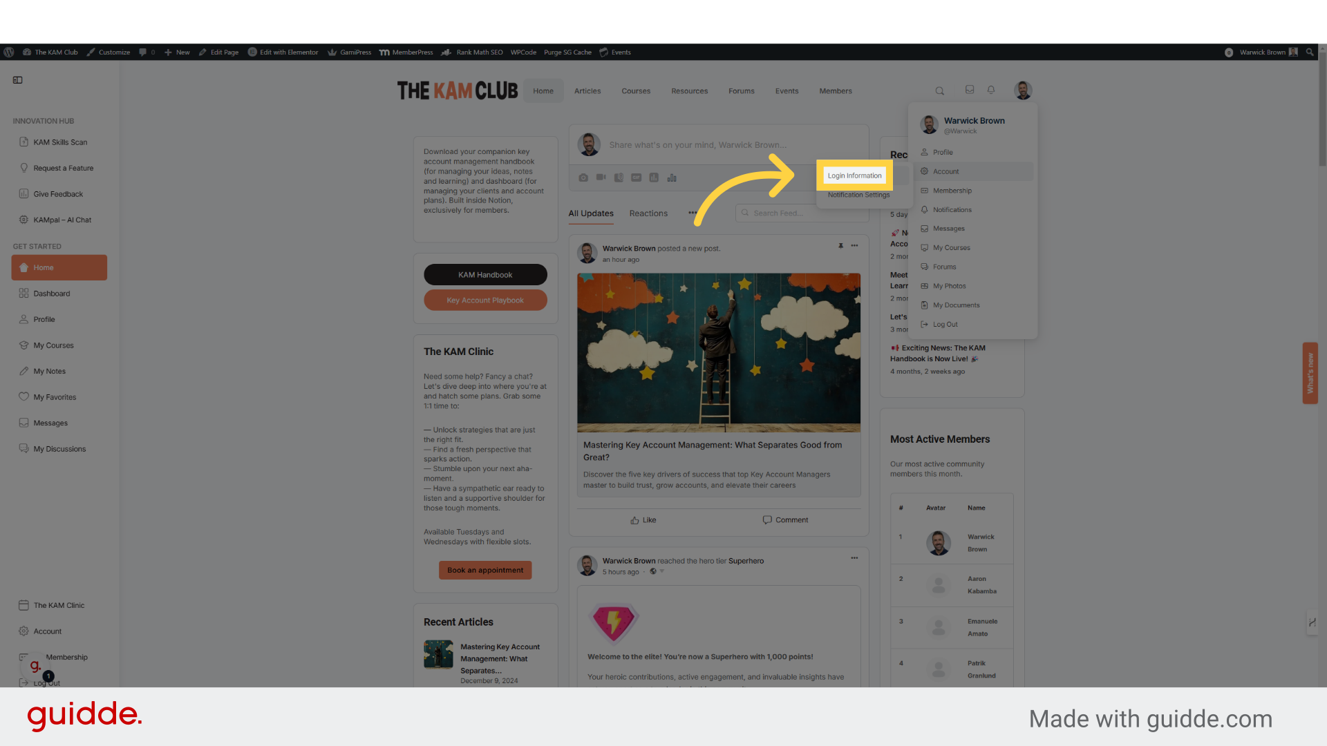Open Exciting News KAM Handbook Now Live link

(938, 354)
